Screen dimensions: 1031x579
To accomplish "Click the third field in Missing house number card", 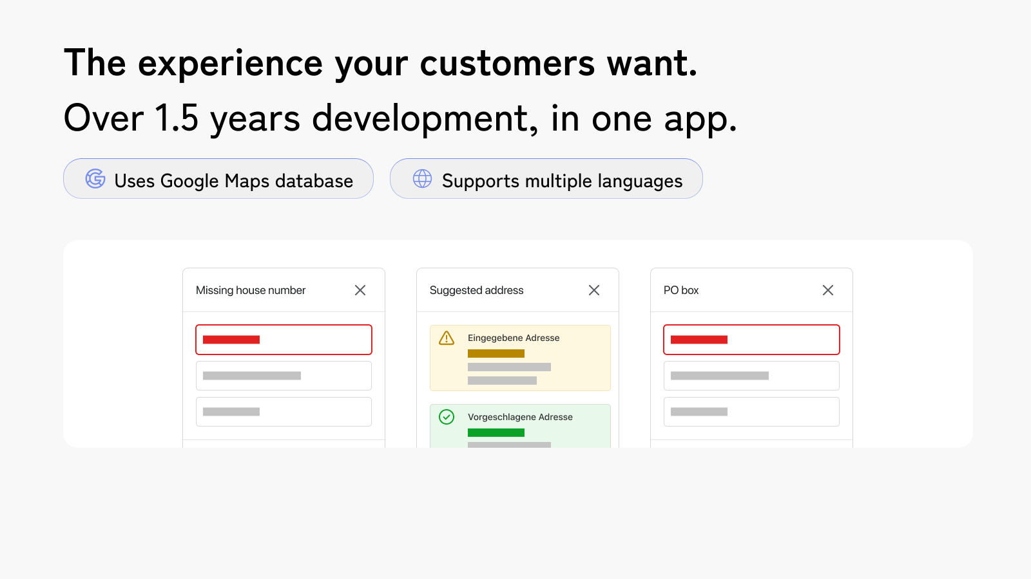I will 284,412.
